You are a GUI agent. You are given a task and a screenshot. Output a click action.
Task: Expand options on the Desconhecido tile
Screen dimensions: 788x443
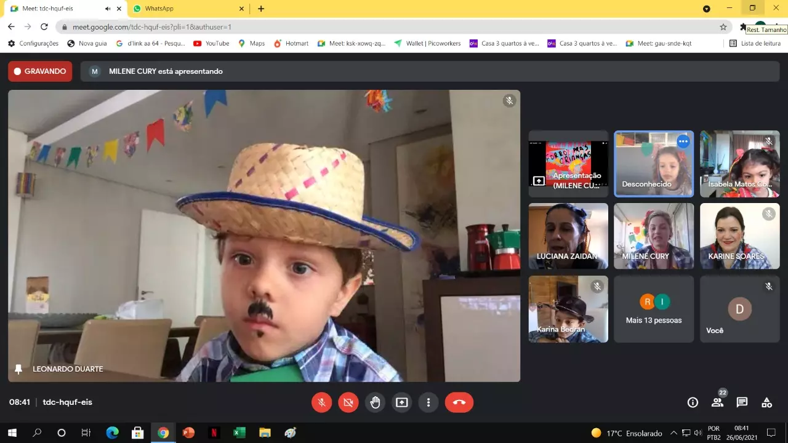[x=683, y=142]
